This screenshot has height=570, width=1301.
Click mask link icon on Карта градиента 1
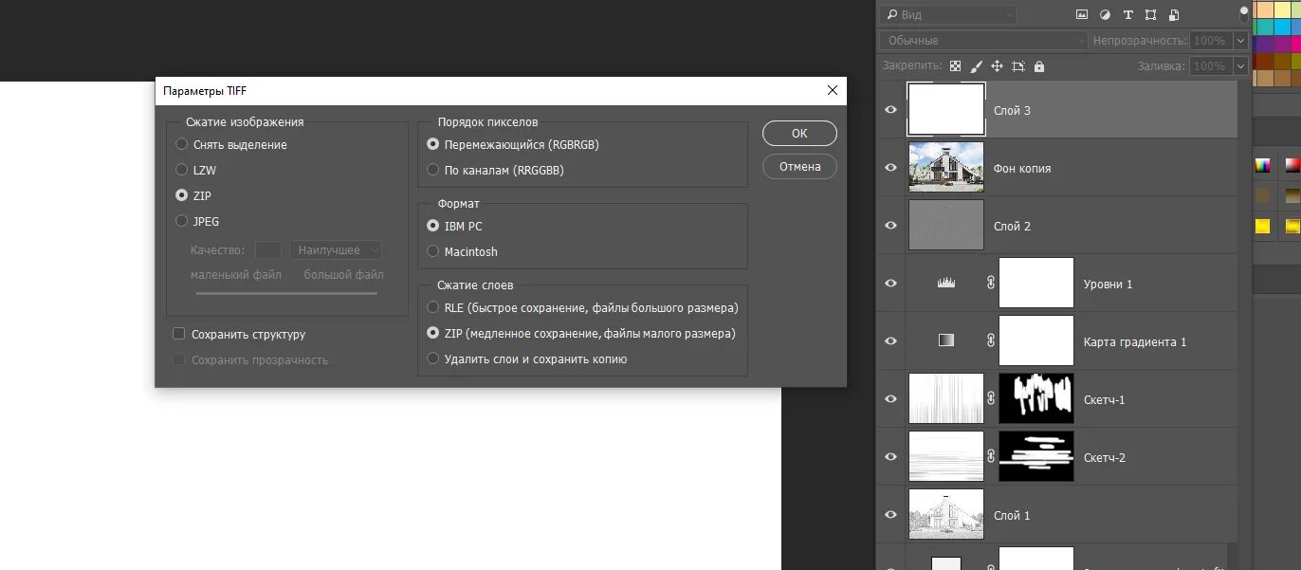click(x=991, y=340)
